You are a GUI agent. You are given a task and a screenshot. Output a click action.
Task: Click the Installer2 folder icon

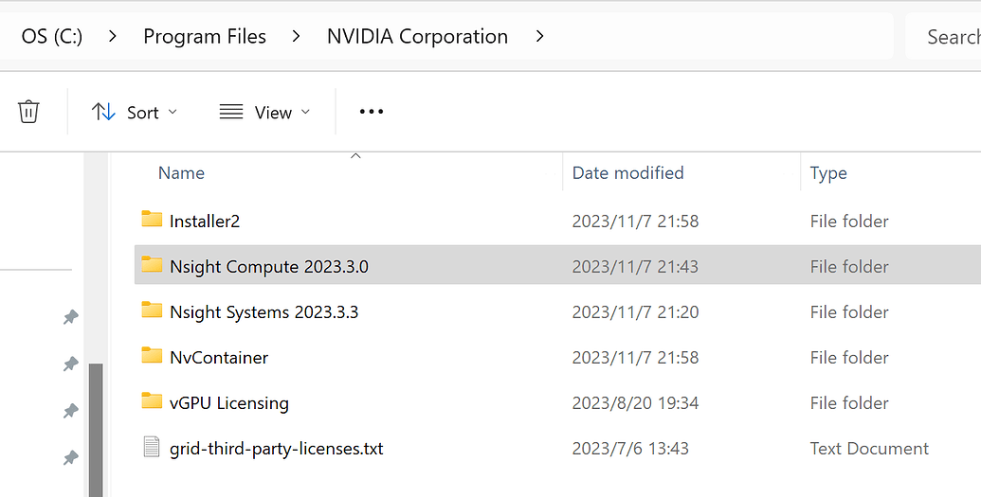tap(152, 221)
